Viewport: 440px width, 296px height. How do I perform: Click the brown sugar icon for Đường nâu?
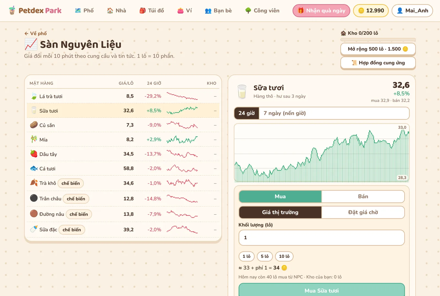coord(34,214)
